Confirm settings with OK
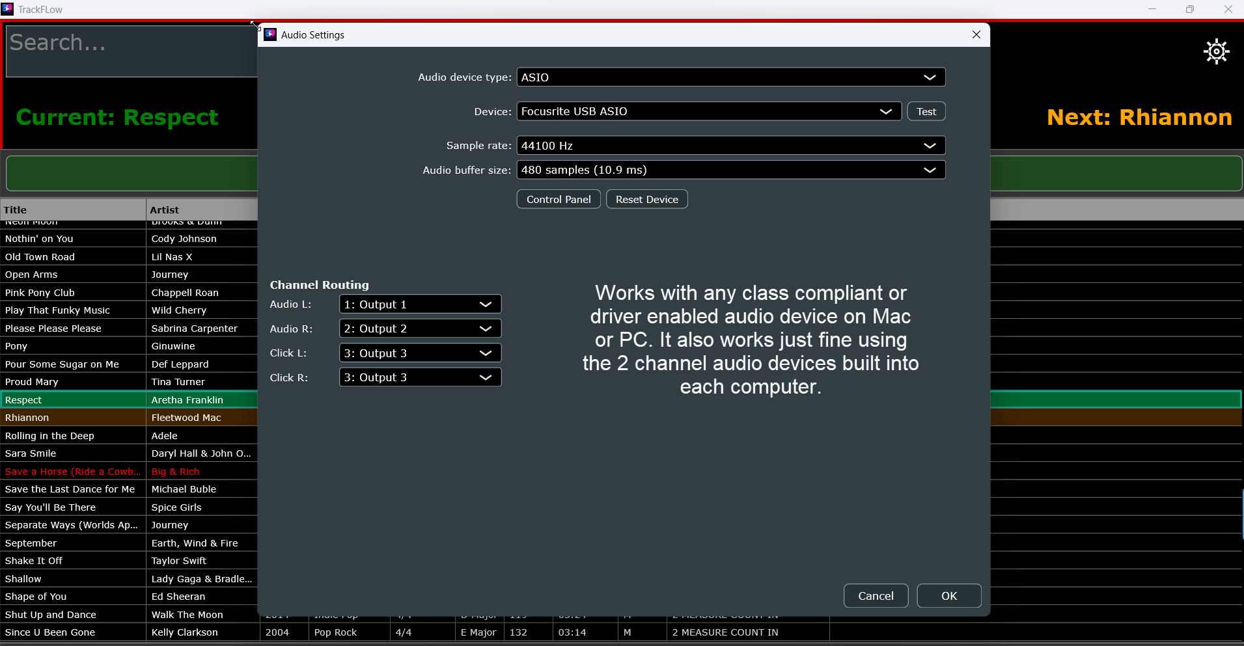This screenshot has width=1244, height=646. click(948, 595)
